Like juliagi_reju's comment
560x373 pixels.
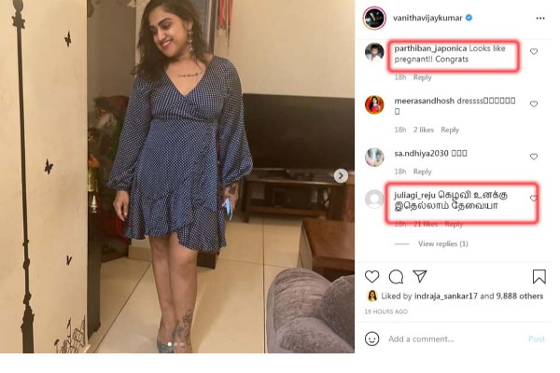pyautogui.click(x=534, y=199)
